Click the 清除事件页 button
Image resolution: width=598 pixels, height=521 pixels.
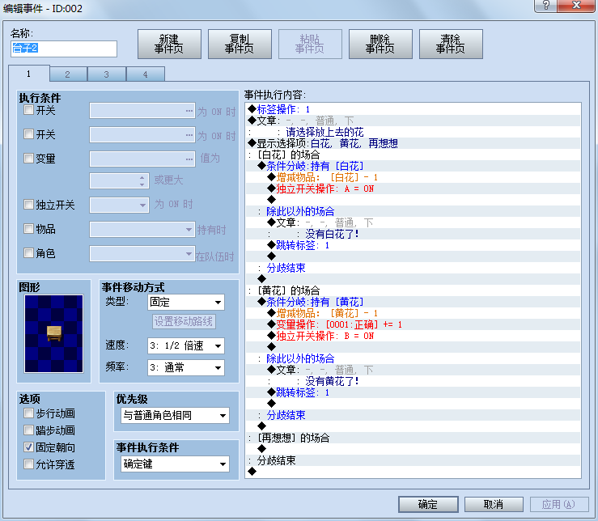[452, 44]
